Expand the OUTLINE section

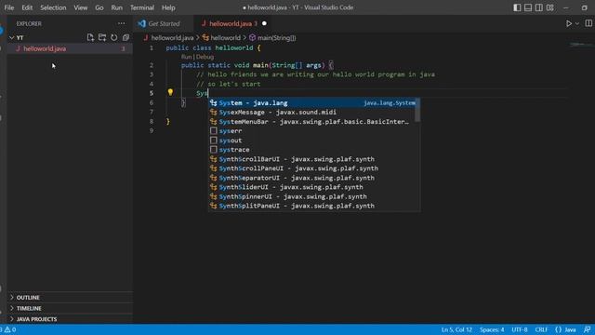pyautogui.click(x=70, y=298)
